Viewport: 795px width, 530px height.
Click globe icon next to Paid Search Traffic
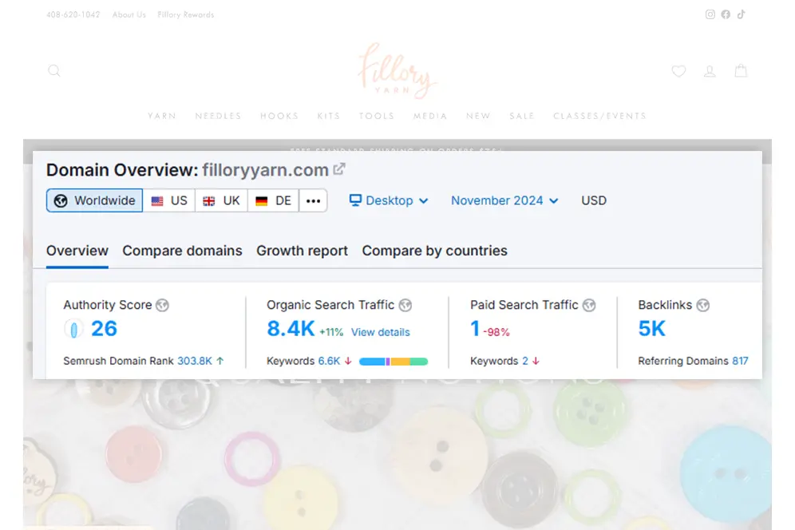(588, 306)
